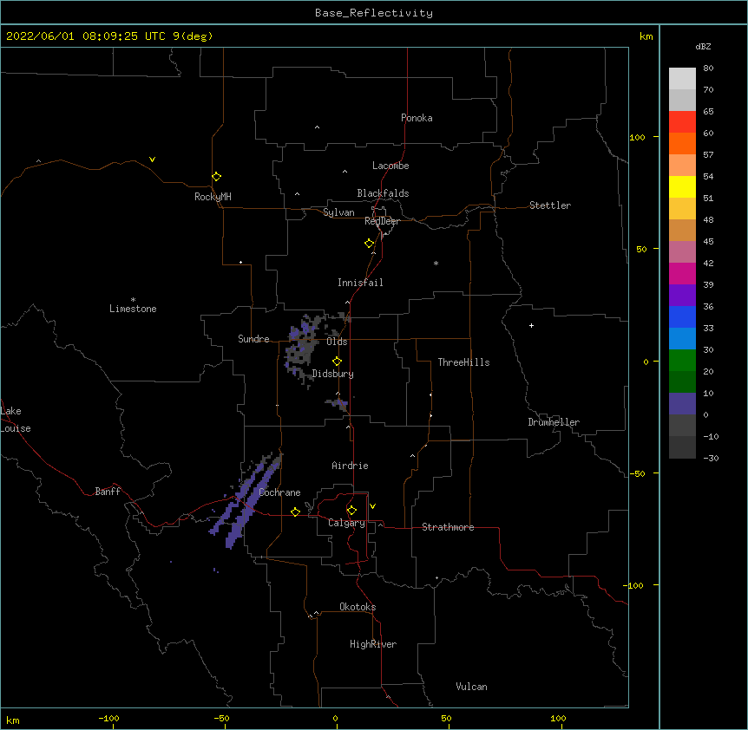Viewport: 748px width, 730px height.
Task: Click the HighRiver label
Action: (x=373, y=644)
